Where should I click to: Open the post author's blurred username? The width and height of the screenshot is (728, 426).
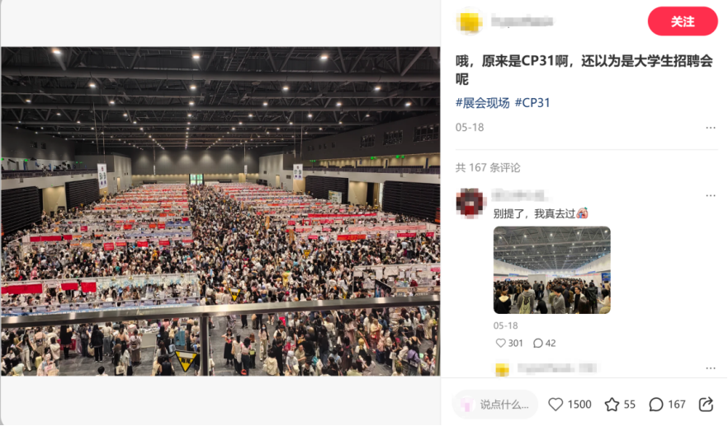click(522, 21)
